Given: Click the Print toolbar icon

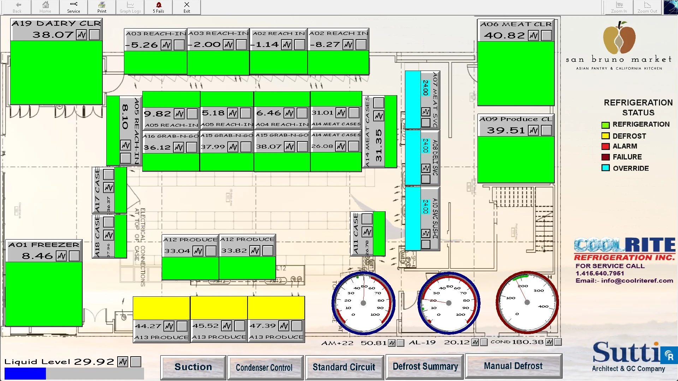Looking at the screenshot, I should [x=102, y=7].
